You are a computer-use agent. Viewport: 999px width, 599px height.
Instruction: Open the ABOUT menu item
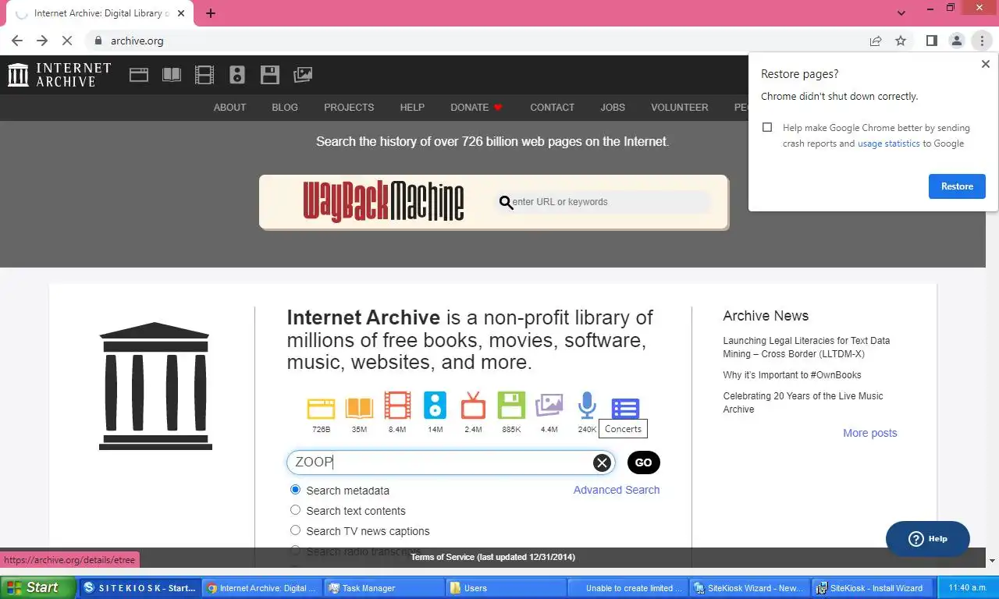[x=229, y=108]
